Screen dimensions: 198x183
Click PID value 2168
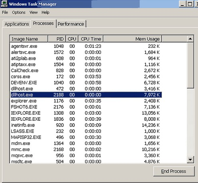[59, 150]
